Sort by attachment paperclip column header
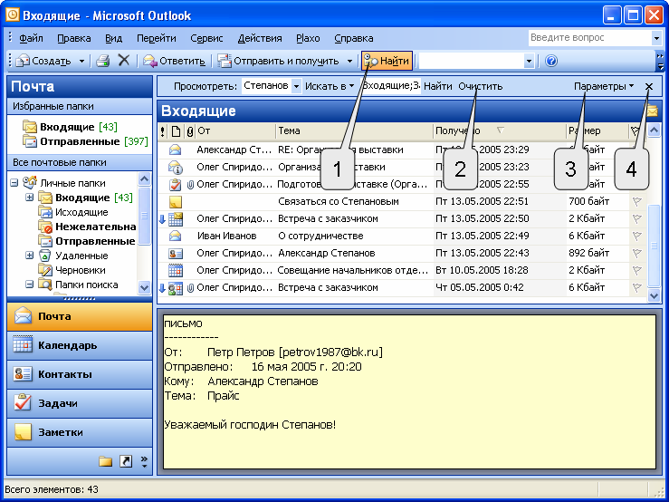The height and width of the screenshot is (502, 669). coord(190,131)
